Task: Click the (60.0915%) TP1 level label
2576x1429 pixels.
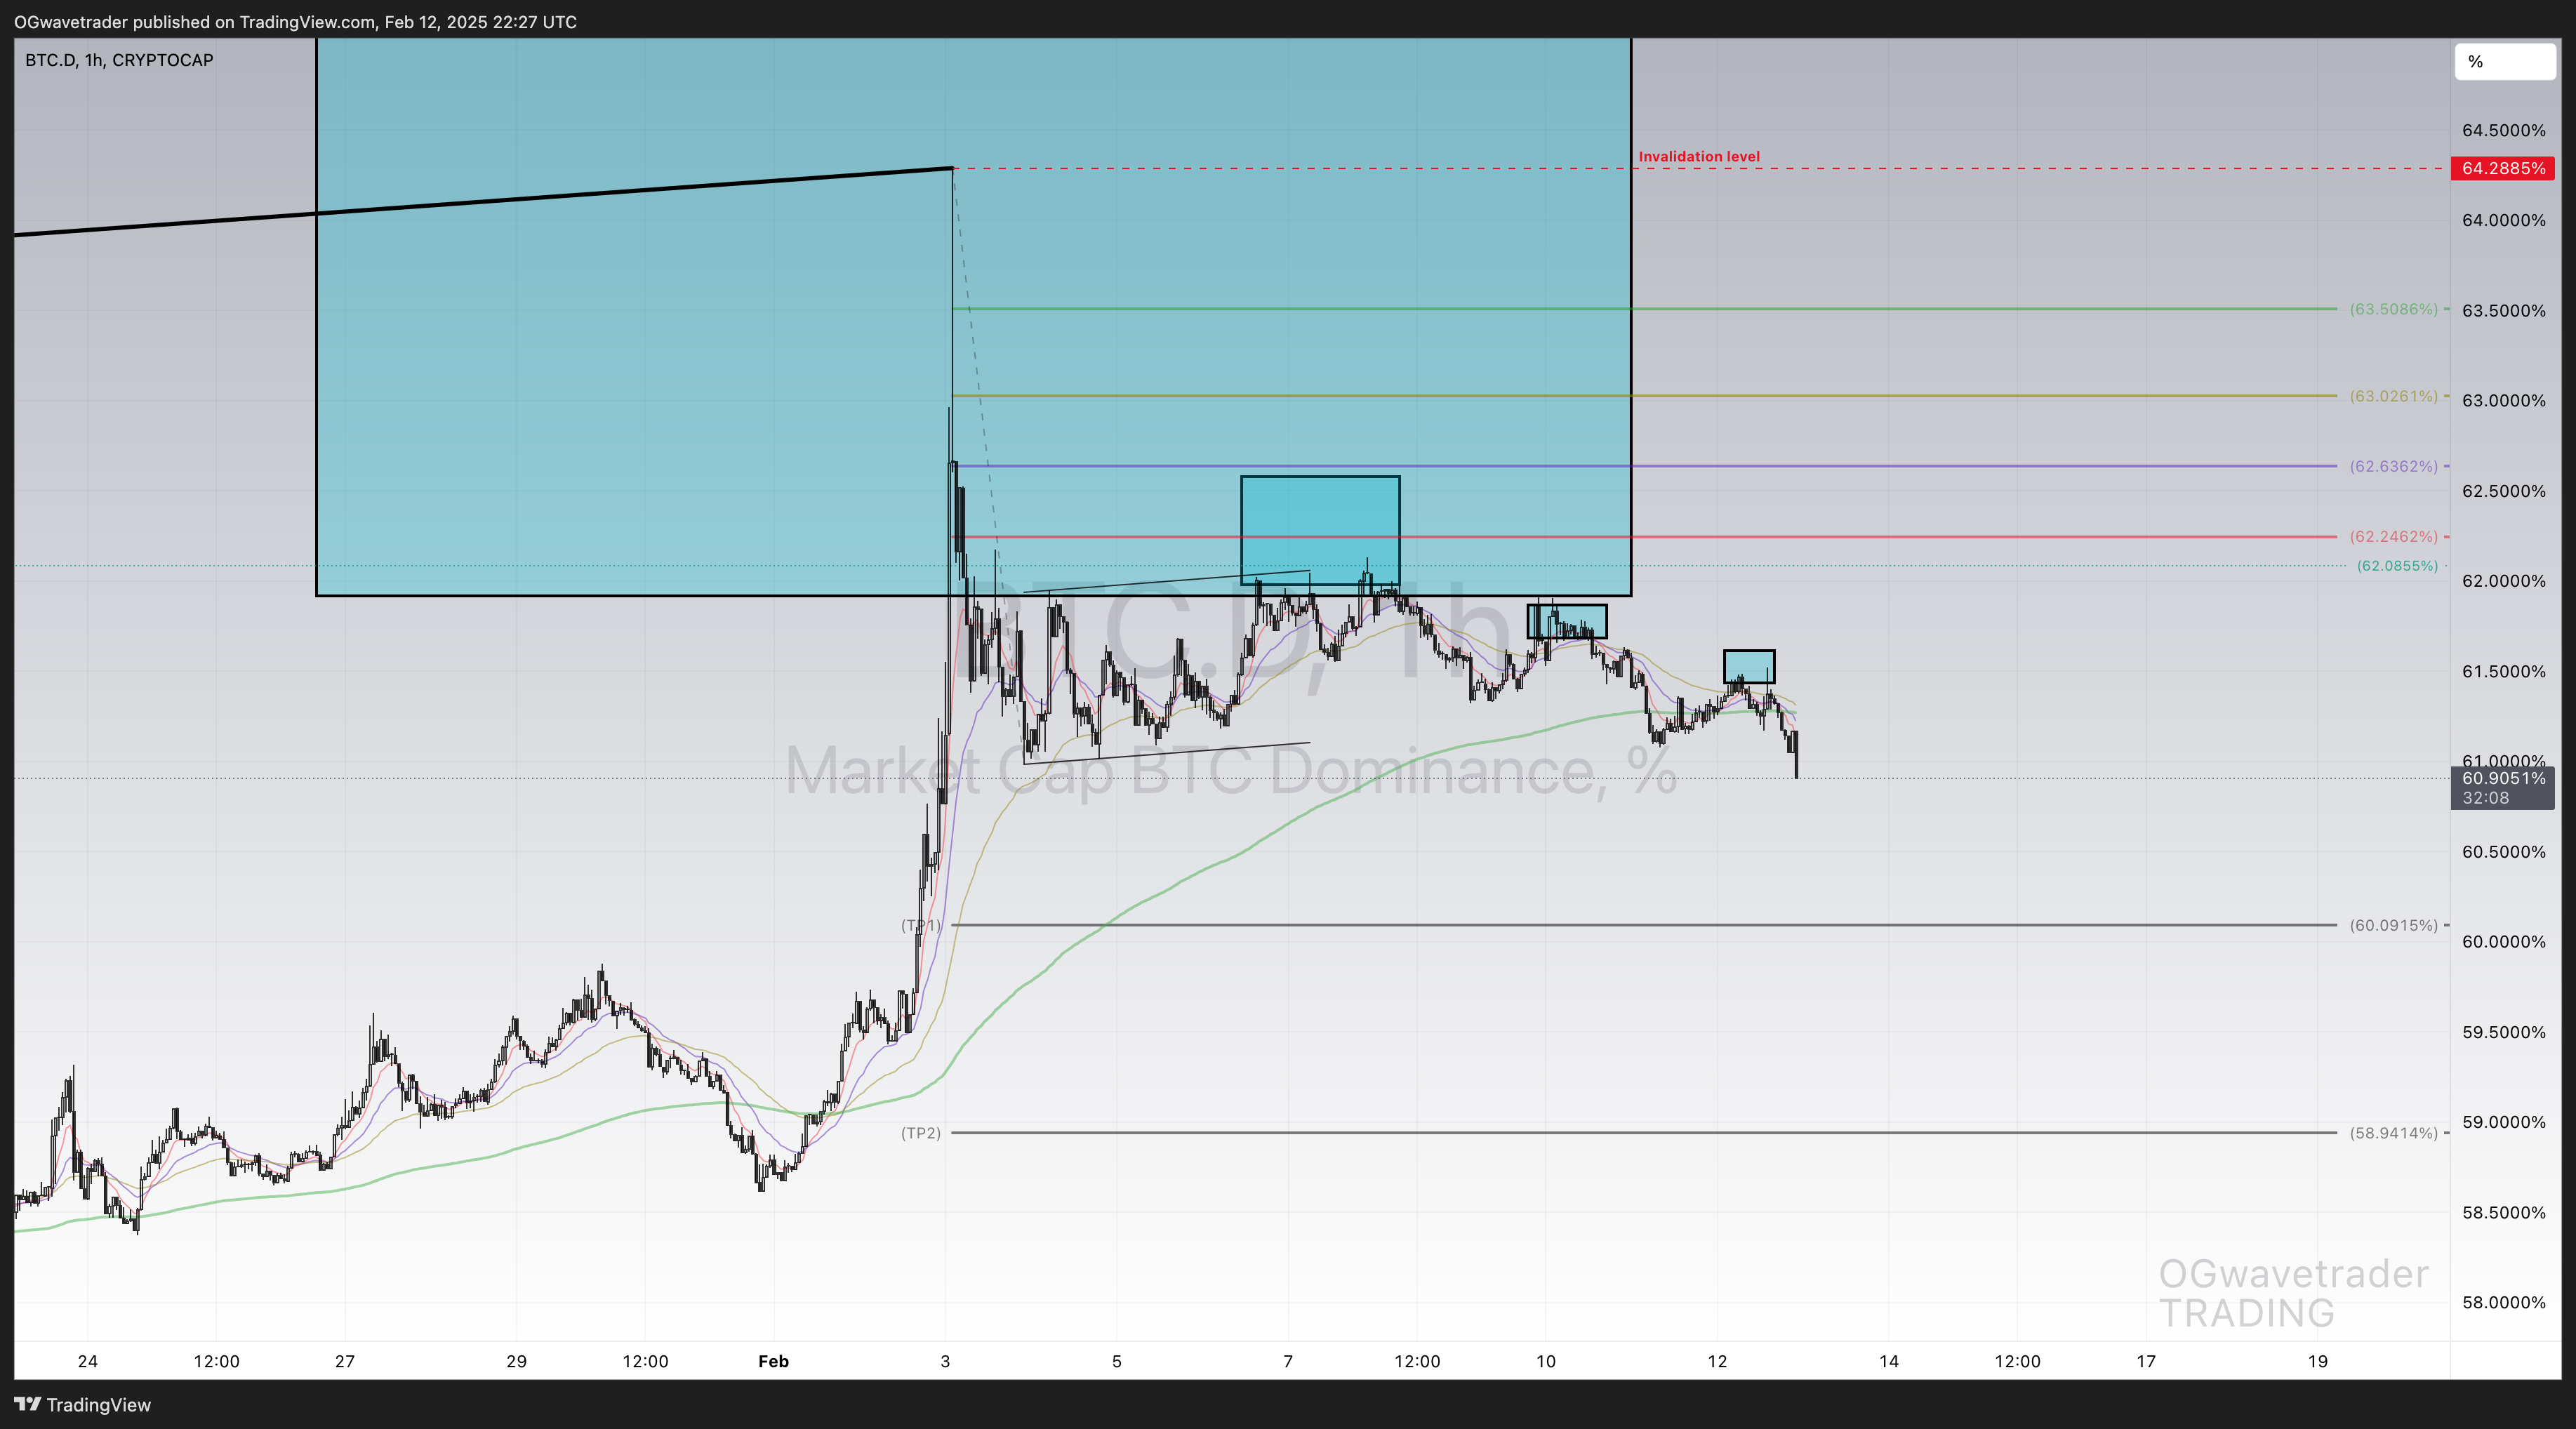Action: pyautogui.click(x=2393, y=925)
